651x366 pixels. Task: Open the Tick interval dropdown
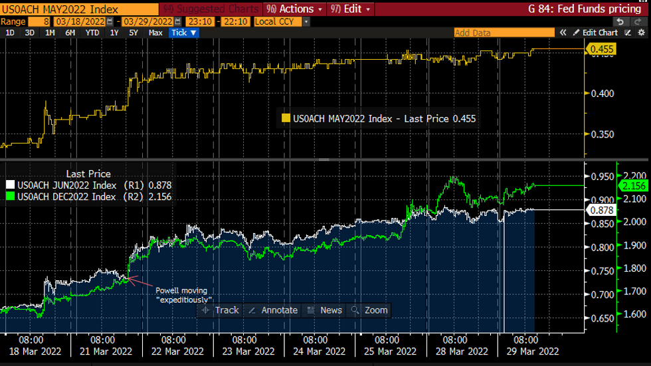click(184, 33)
